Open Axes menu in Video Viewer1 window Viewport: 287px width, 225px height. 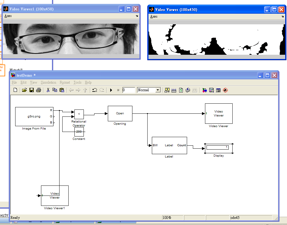coord(8,16)
